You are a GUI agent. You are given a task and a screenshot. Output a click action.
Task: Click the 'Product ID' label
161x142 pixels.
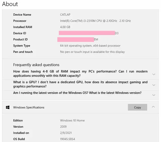click(x=20, y=39)
